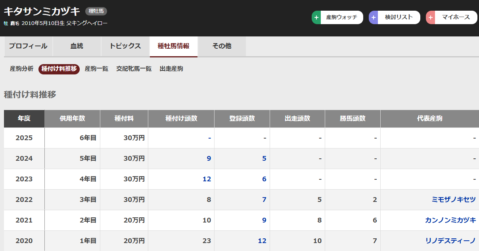The image size is (479, 251).
Task: Click the purple plus icon for 検討リスト
Action: [374, 17]
